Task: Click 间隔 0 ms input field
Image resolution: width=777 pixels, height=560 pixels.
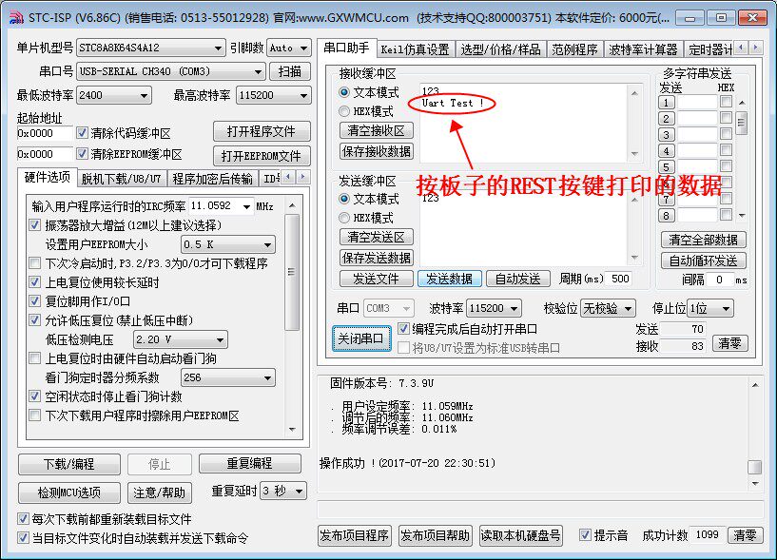Action: [720, 280]
